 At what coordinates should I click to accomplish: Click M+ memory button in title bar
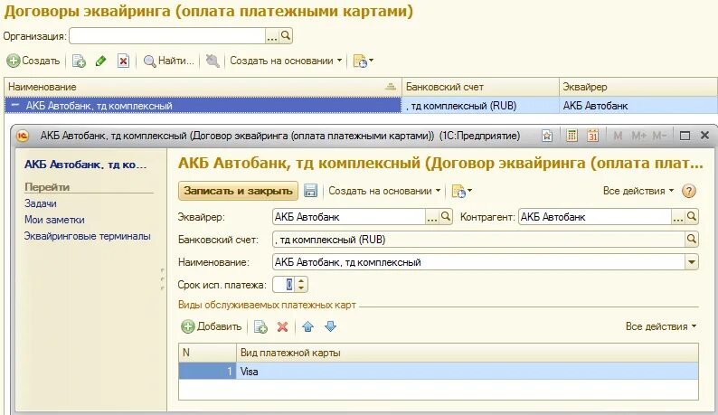coord(638,136)
